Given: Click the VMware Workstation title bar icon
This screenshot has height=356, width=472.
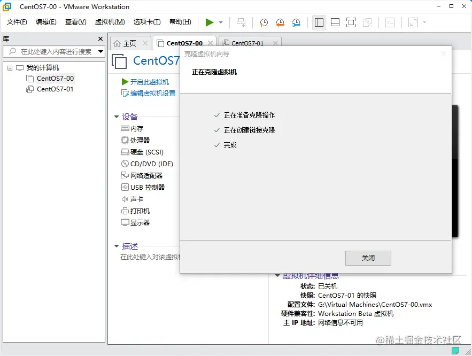Looking at the screenshot, I should pos(6,6).
